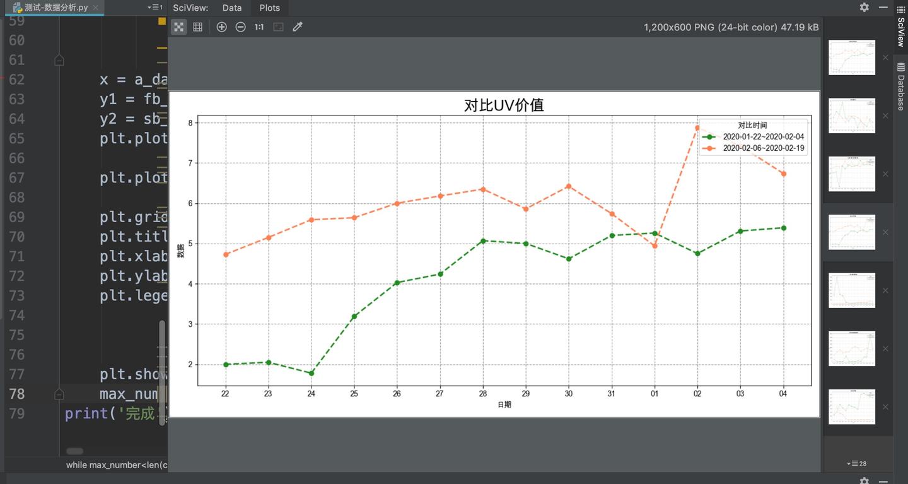Close the topmost plot thumbnail
The image size is (908, 484).
pos(885,57)
